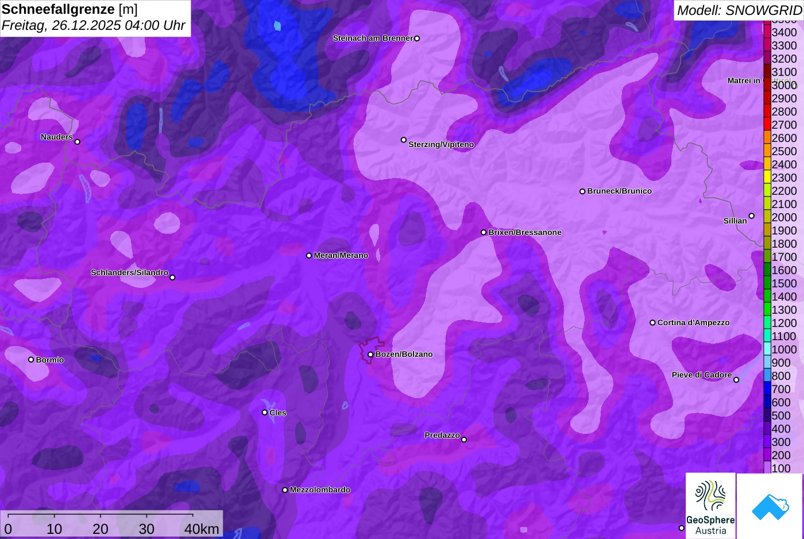Select the Steinach am Brenner marker dot
This screenshot has width=804, height=539.
coord(417,38)
